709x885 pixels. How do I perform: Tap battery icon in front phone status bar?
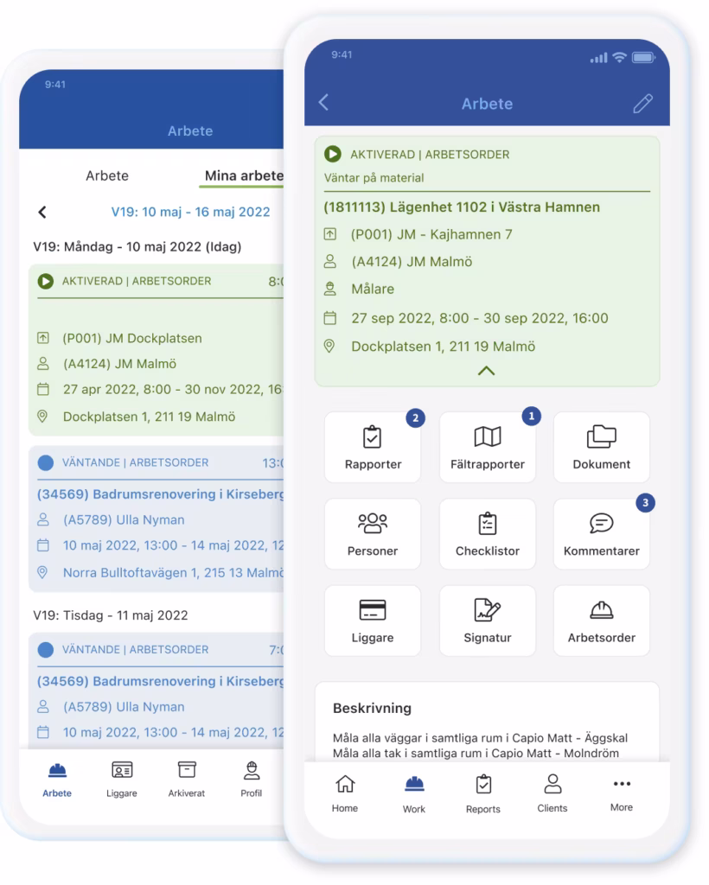(643, 57)
